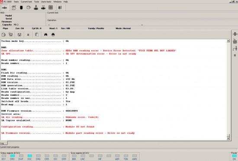Click the downward-cone-on-base icon in the toolbar
The height and width of the screenshot is (161, 238).
[43, 7]
